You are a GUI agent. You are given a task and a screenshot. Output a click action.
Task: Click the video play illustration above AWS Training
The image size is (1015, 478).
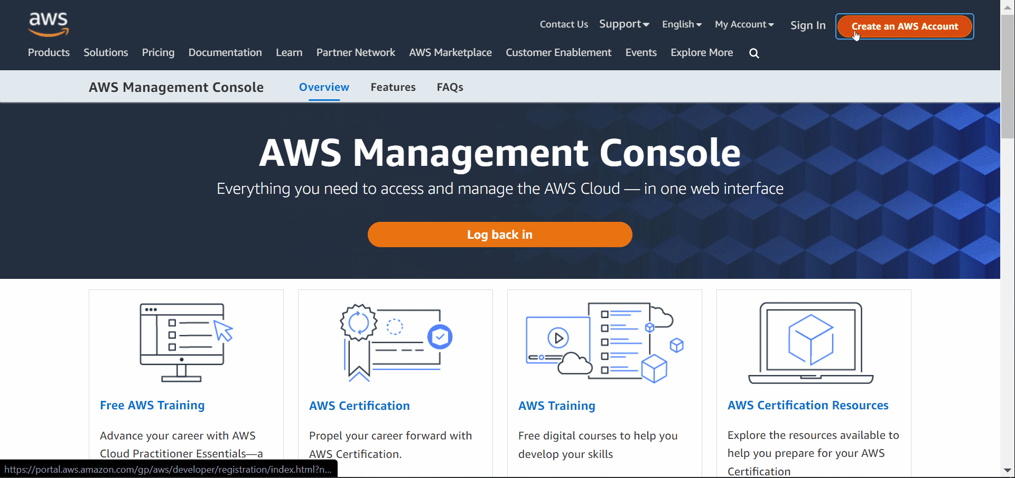[604, 342]
